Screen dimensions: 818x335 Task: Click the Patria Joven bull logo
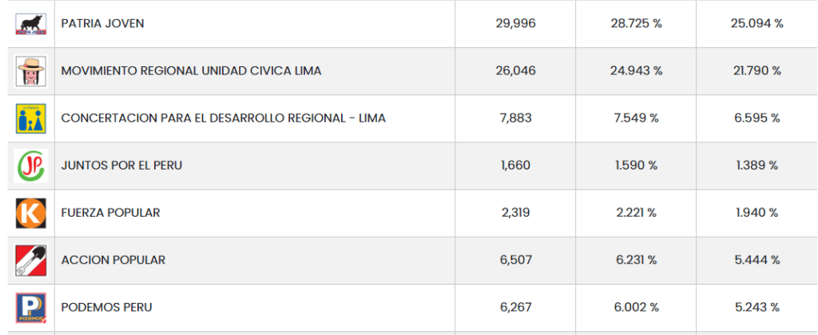[x=31, y=24]
